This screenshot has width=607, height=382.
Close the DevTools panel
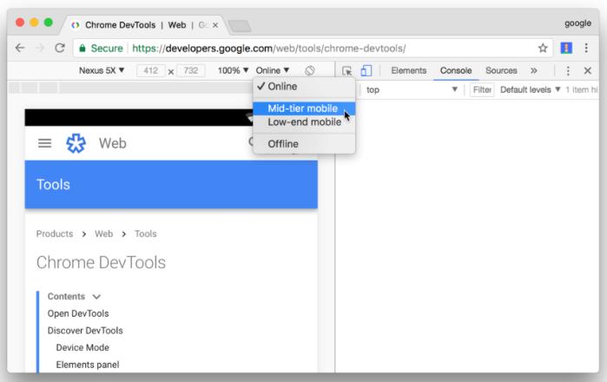pos(588,70)
